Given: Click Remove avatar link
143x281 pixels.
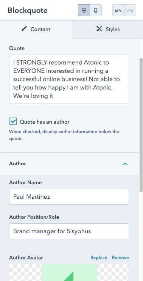Looking at the screenshot, I should click(120, 257).
